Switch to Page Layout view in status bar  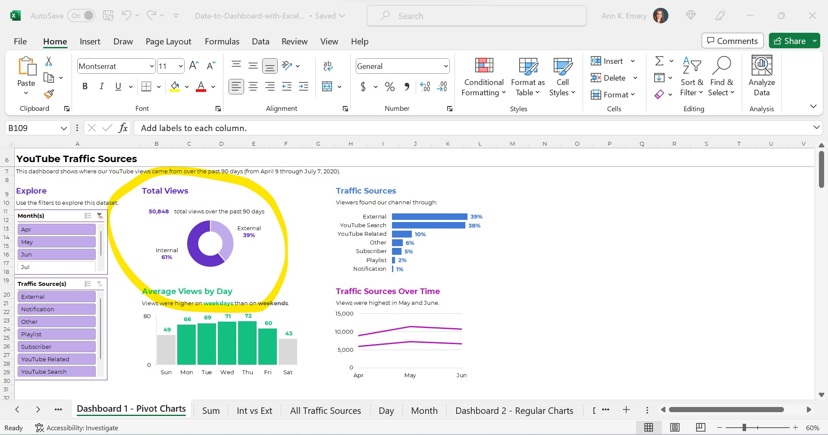675,427
